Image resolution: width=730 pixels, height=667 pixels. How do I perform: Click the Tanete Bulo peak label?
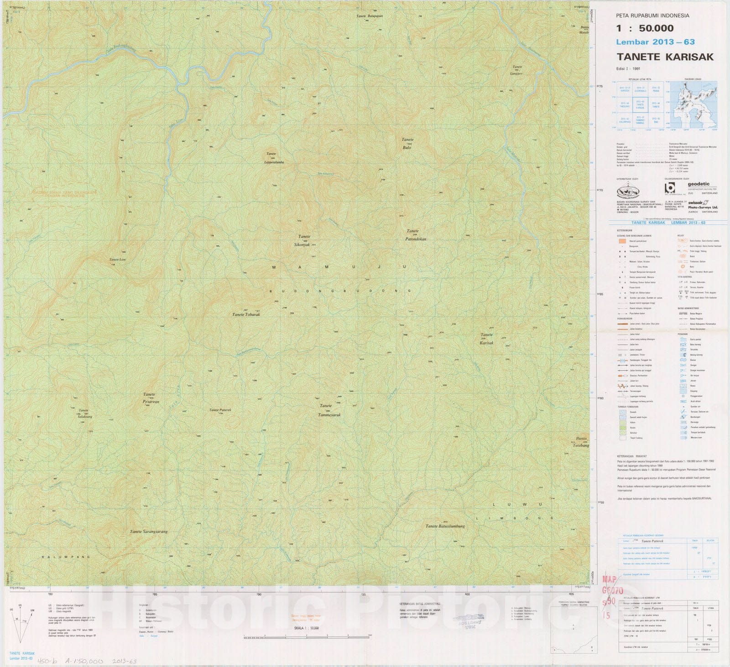pos(407,144)
